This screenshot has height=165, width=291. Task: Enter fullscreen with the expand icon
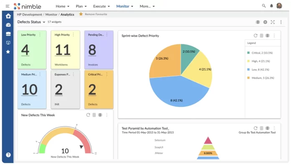pos(273,22)
